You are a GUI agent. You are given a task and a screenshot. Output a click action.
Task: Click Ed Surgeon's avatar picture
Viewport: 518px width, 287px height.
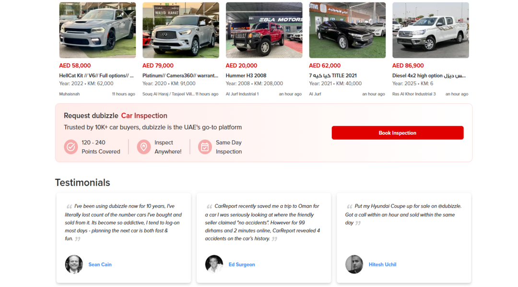[x=214, y=265]
